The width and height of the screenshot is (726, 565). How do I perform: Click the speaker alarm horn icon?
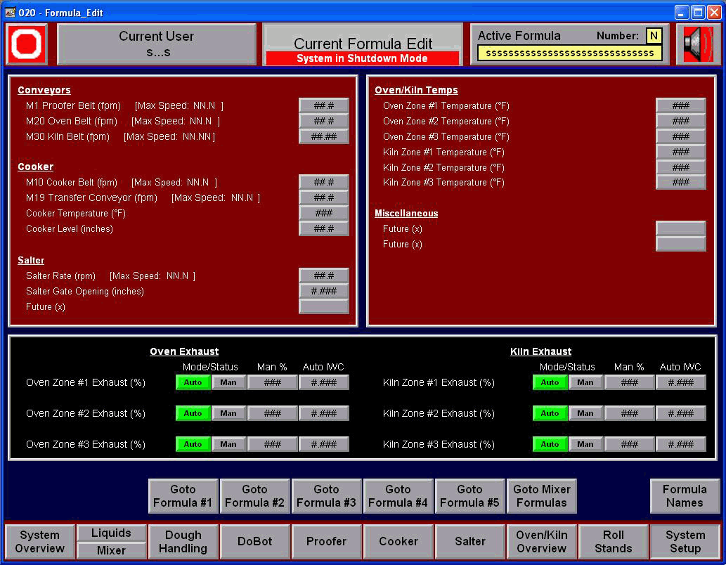coord(698,44)
